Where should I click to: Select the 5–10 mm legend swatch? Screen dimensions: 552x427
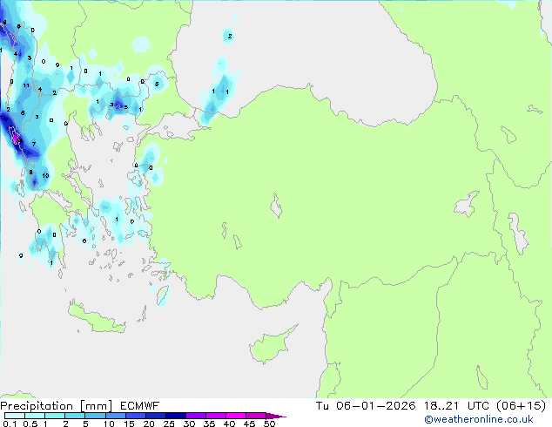tap(95, 416)
